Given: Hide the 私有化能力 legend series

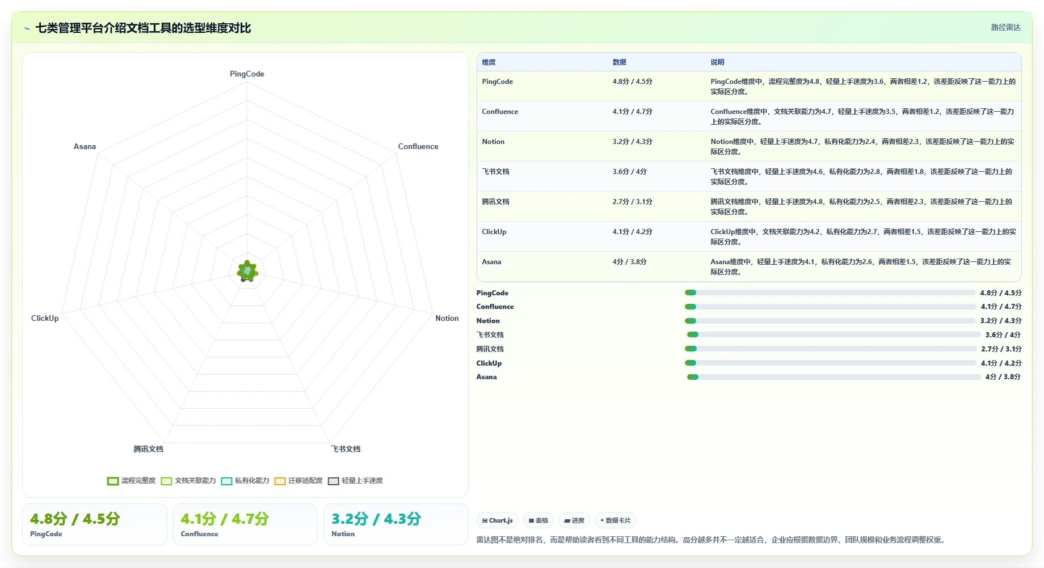Looking at the screenshot, I should click(x=245, y=481).
